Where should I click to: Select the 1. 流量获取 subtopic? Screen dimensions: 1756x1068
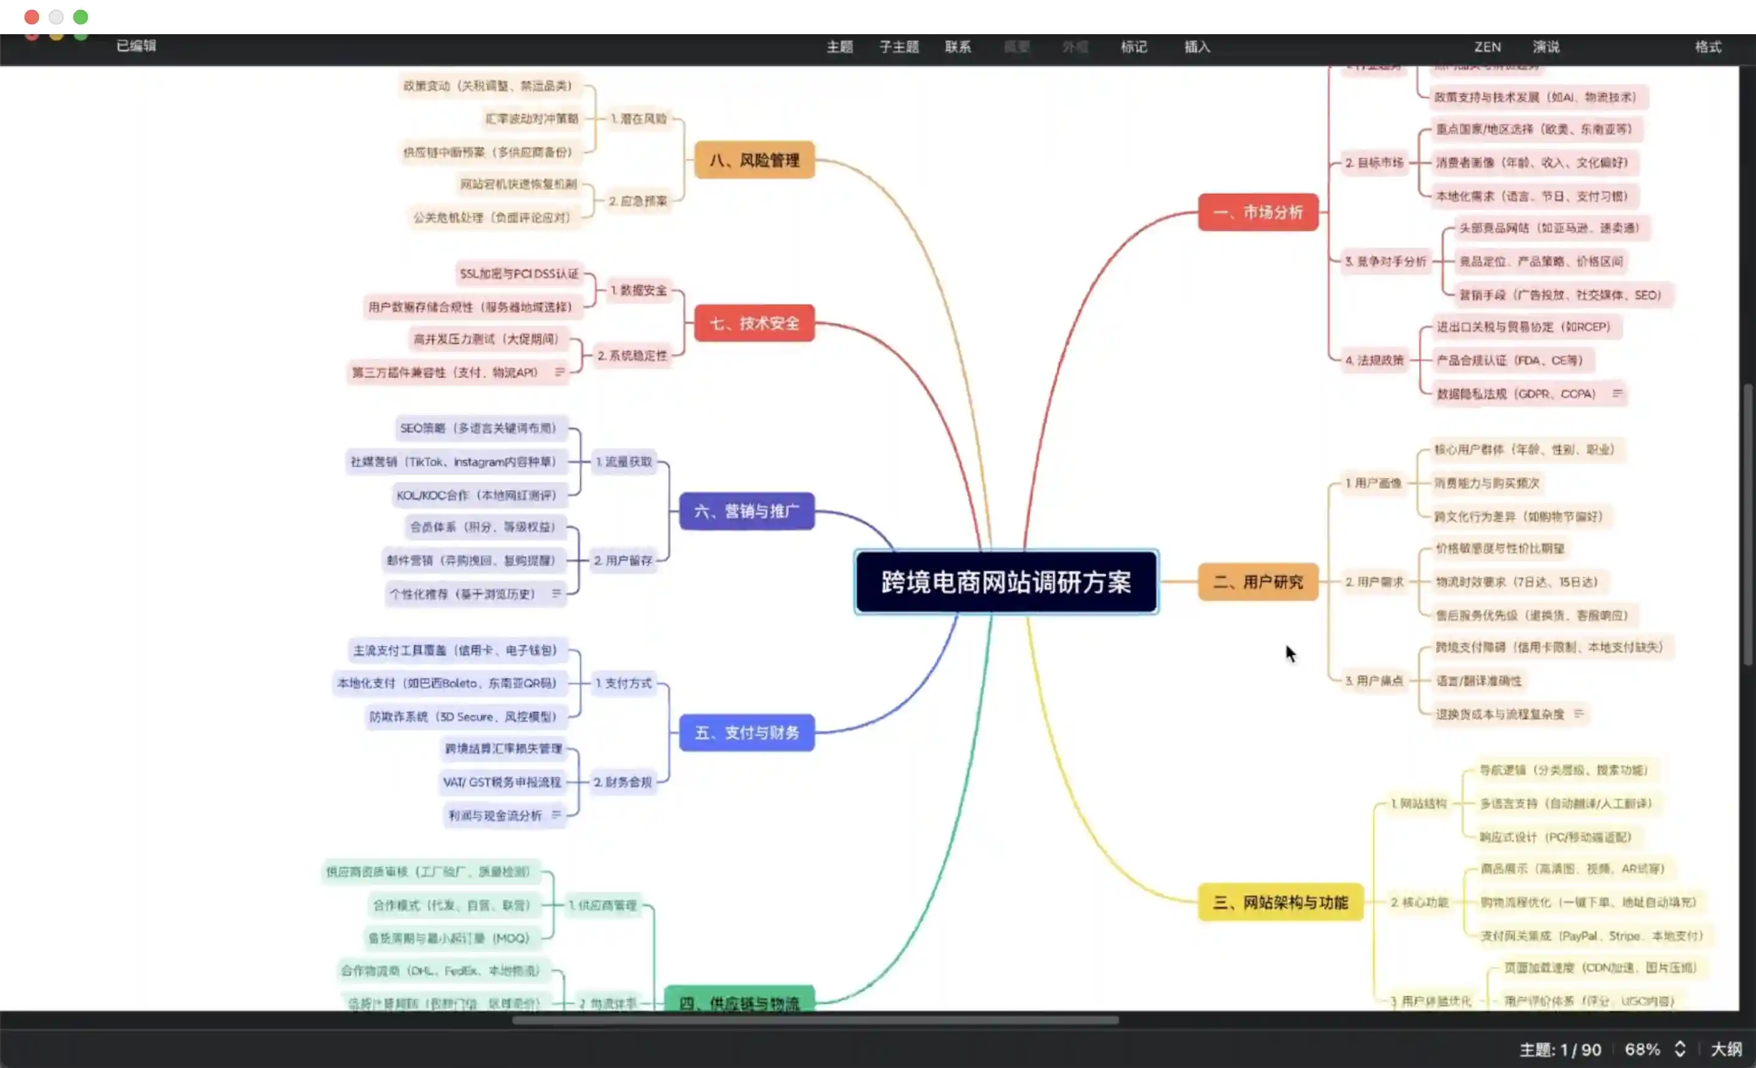(624, 462)
